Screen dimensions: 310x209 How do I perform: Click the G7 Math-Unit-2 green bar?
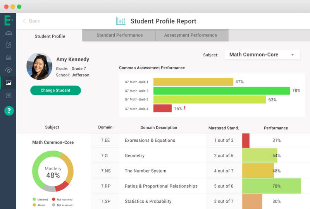click(222, 91)
